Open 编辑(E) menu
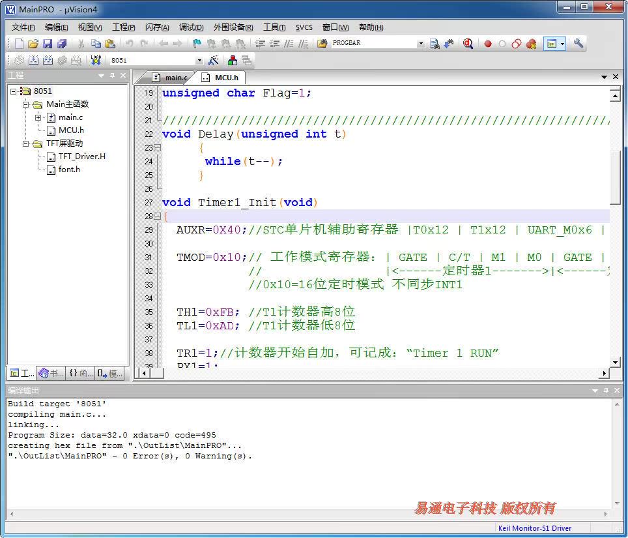The image size is (628, 538). click(57, 27)
